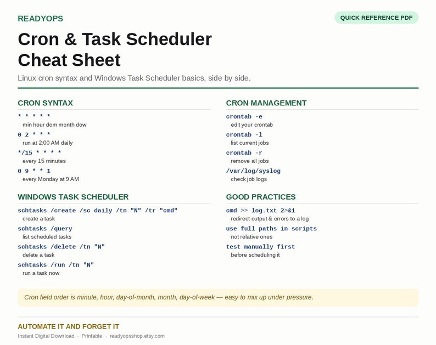This screenshot has width=436, height=345.
Task: Click the WINDOWS TASK SCHEDULER heading
Action: (x=73, y=197)
